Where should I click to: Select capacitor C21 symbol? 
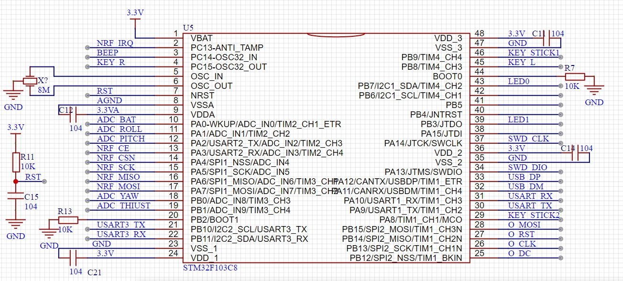coord(74,258)
